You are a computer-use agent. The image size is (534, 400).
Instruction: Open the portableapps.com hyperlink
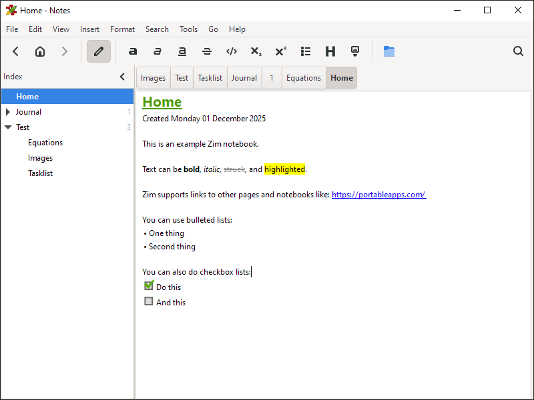[x=378, y=195]
